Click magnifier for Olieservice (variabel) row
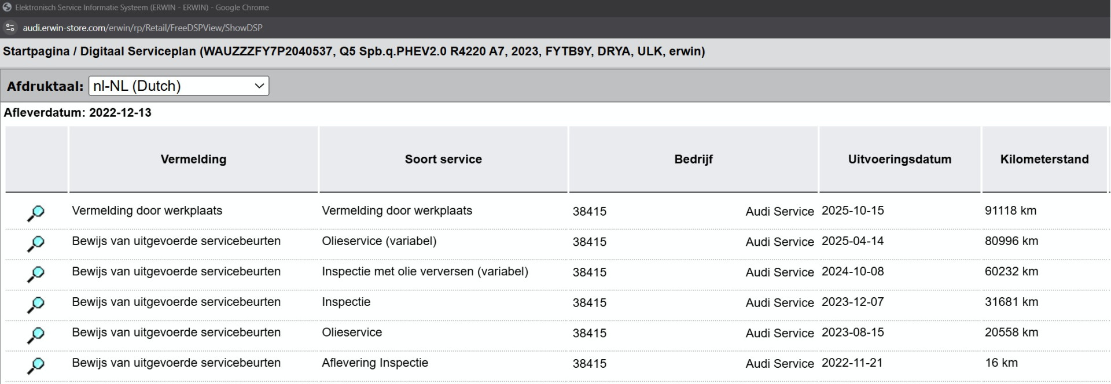Viewport: 1111px width, 384px height. pyautogui.click(x=36, y=243)
